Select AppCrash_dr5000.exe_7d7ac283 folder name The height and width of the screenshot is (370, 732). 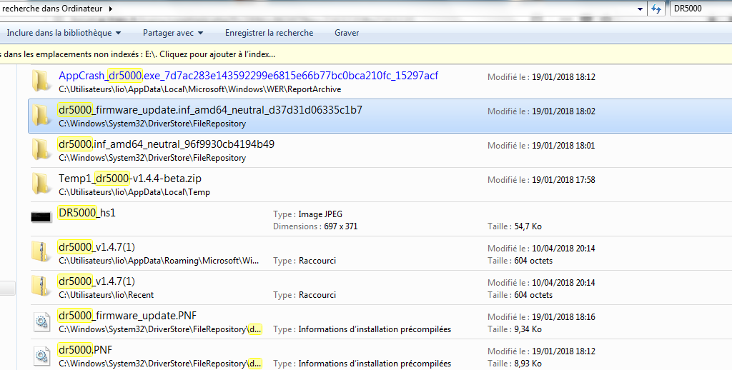248,76
